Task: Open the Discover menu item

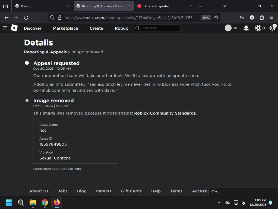Action: pyautogui.click(x=33, y=28)
